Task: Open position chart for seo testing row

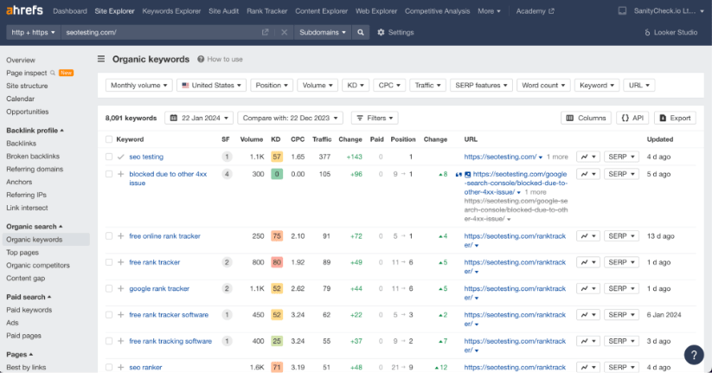Action: [x=587, y=157]
